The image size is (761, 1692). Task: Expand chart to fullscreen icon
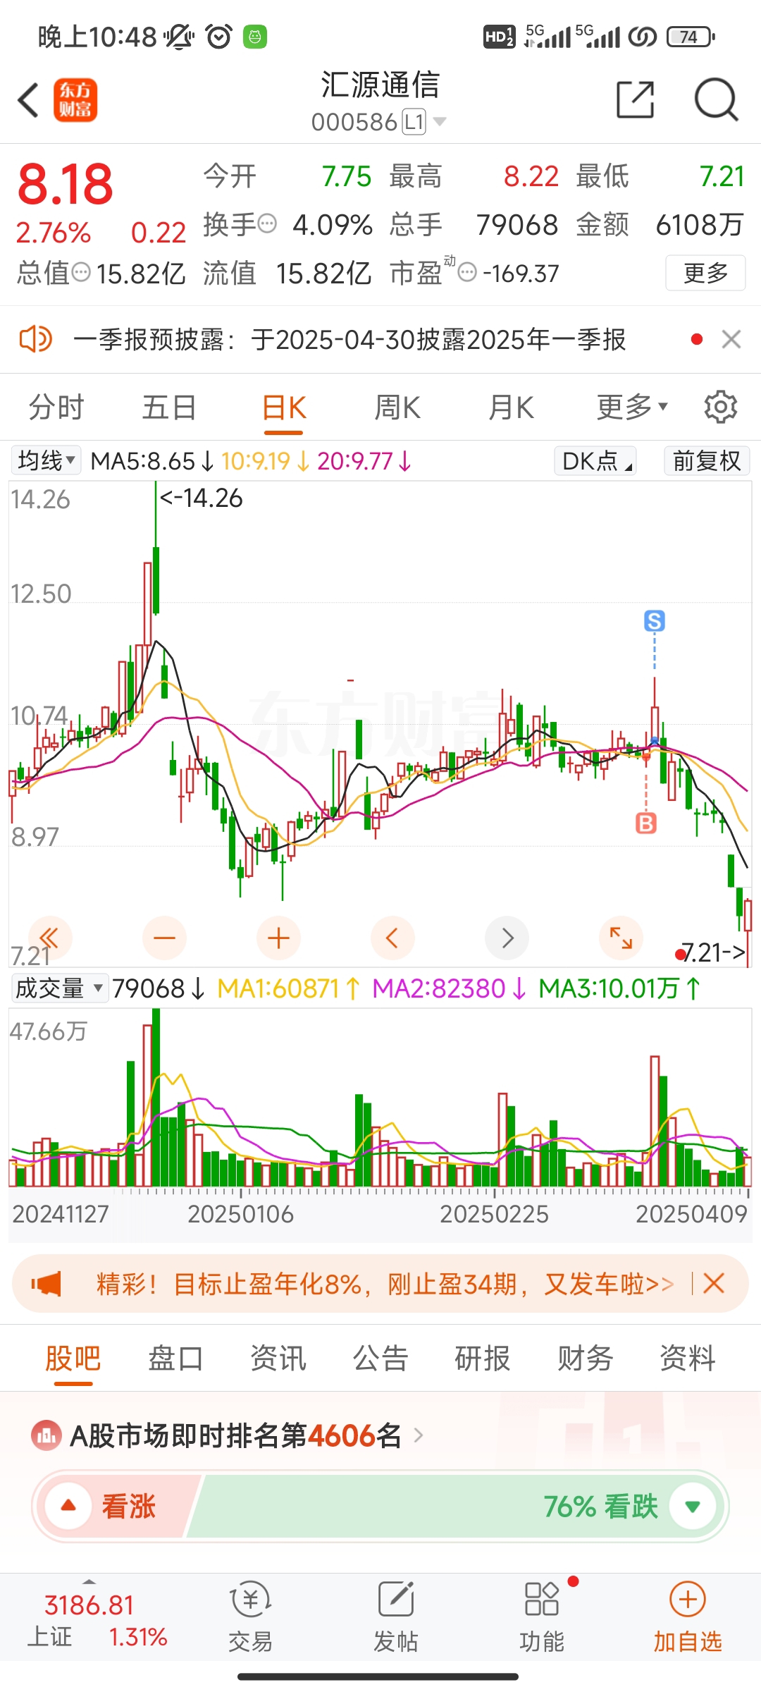click(621, 938)
